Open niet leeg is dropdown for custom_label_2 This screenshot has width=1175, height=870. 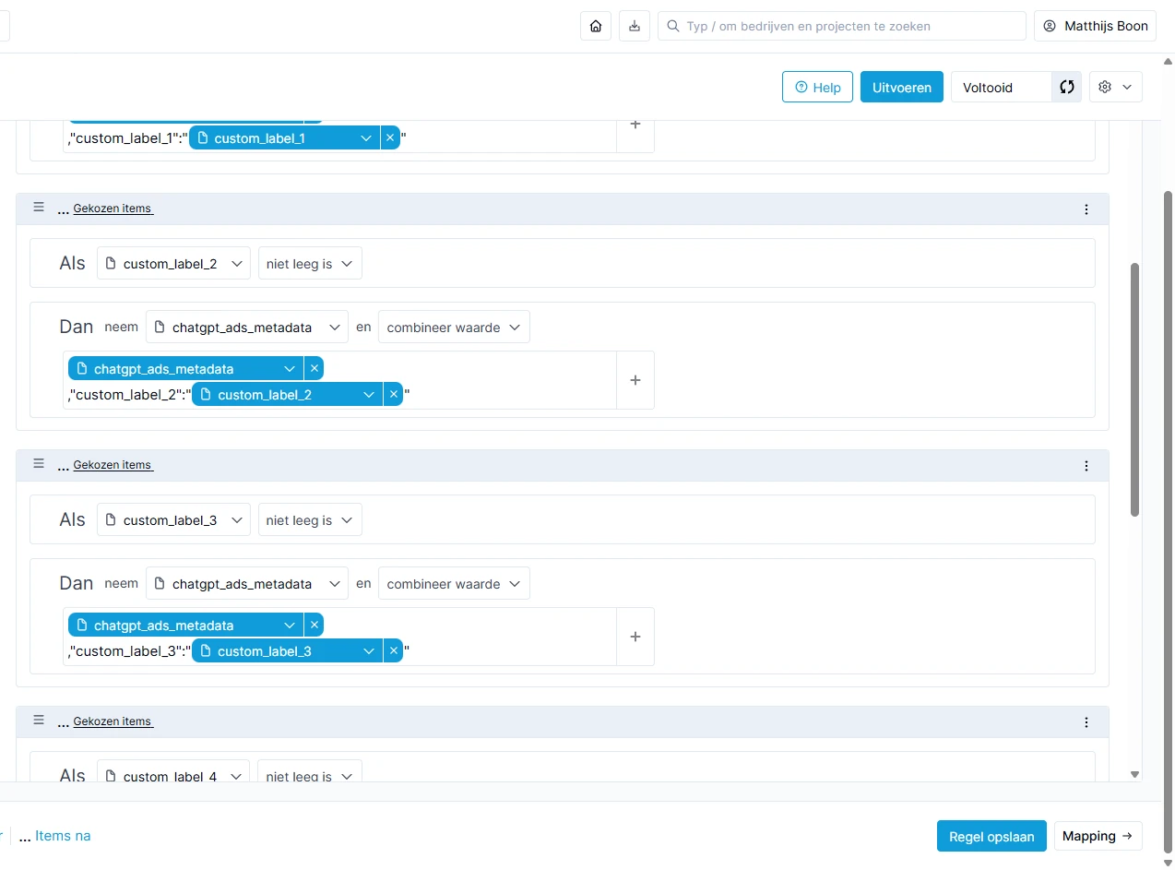(310, 264)
